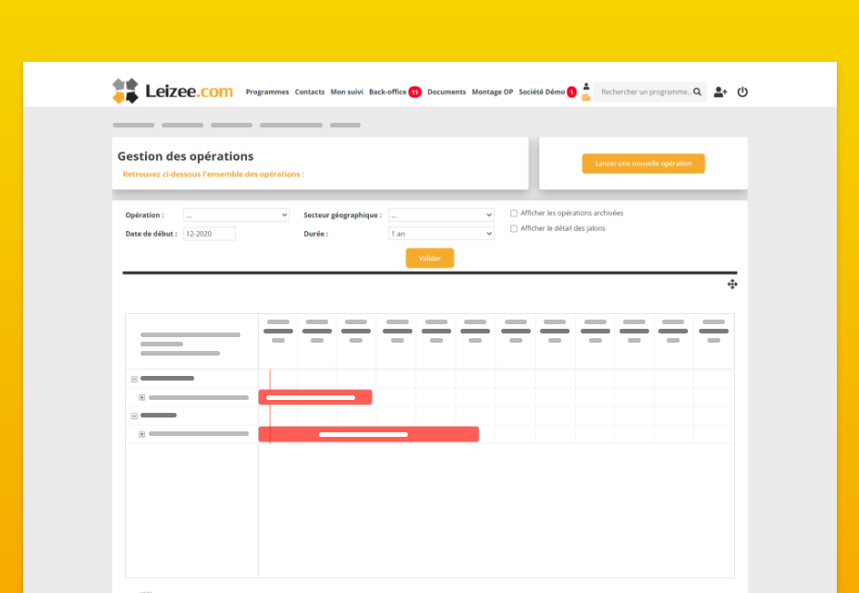Check 'Afficher le détail des jalons'
Image resolution: width=859 pixels, height=593 pixels.
click(514, 229)
